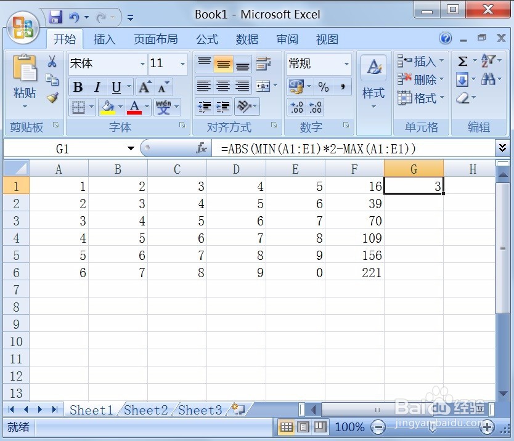
Task: Save the workbook with the floppy icon
Action: coord(55,17)
